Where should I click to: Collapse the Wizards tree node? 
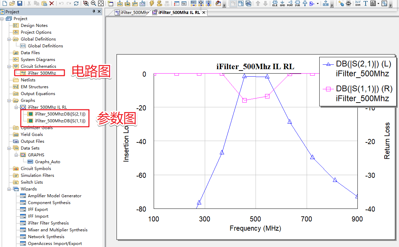pos(9,189)
